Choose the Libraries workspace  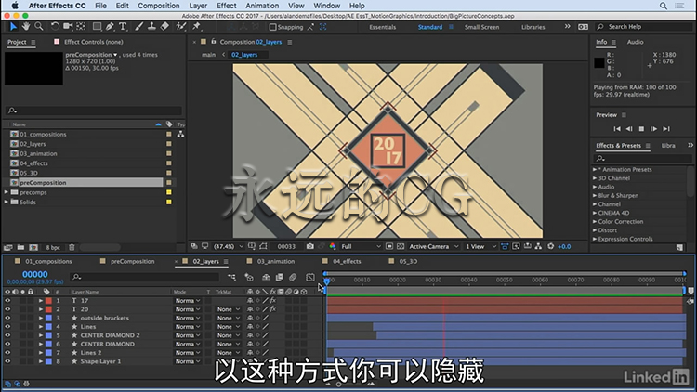pyautogui.click(x=533, y=27)
